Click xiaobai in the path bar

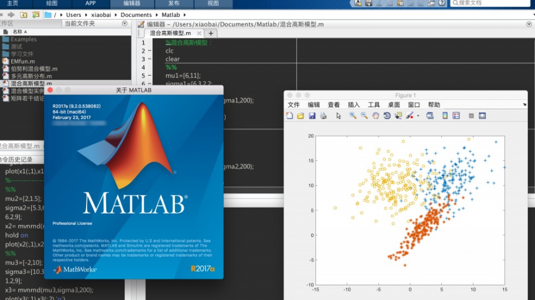coord(101,15)
